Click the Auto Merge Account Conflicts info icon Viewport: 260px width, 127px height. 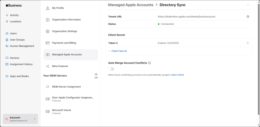149,63
